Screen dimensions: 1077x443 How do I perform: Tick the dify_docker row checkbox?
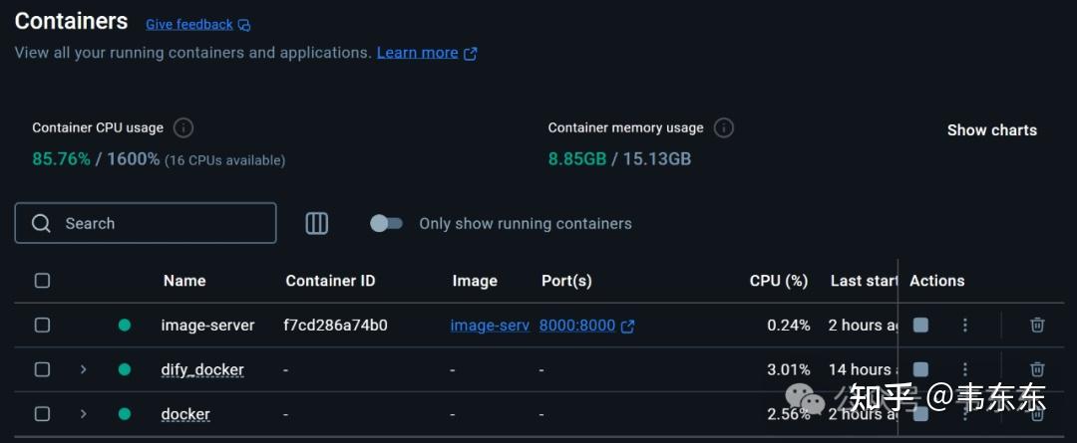tap(42, 369)
